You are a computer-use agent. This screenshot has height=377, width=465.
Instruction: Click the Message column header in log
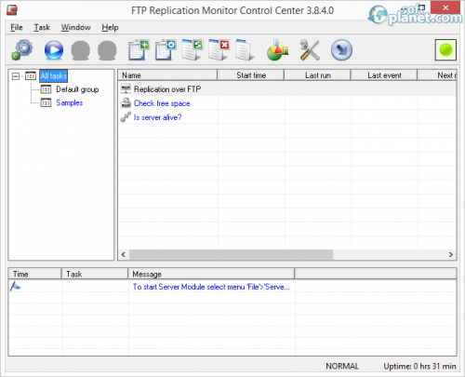(211, 274)
